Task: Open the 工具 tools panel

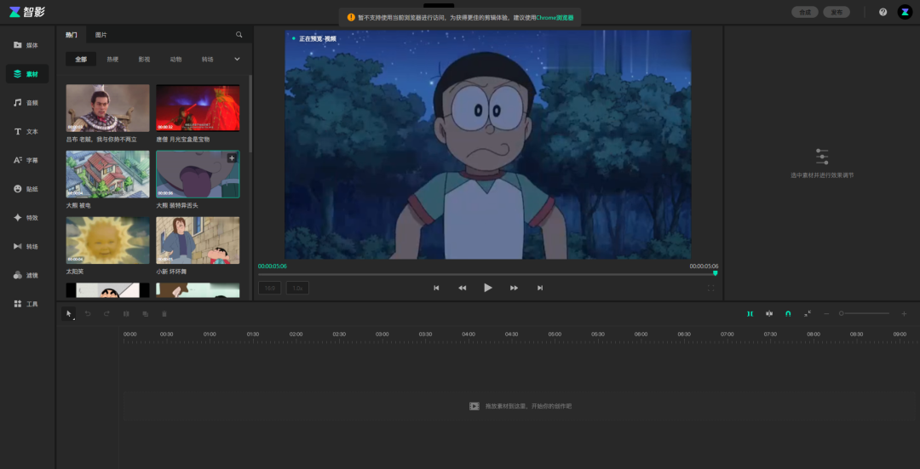Action: tap(27, 304)
